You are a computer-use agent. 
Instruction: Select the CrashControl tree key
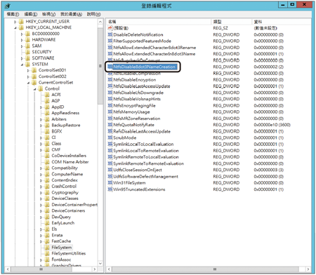pos(64,187)
